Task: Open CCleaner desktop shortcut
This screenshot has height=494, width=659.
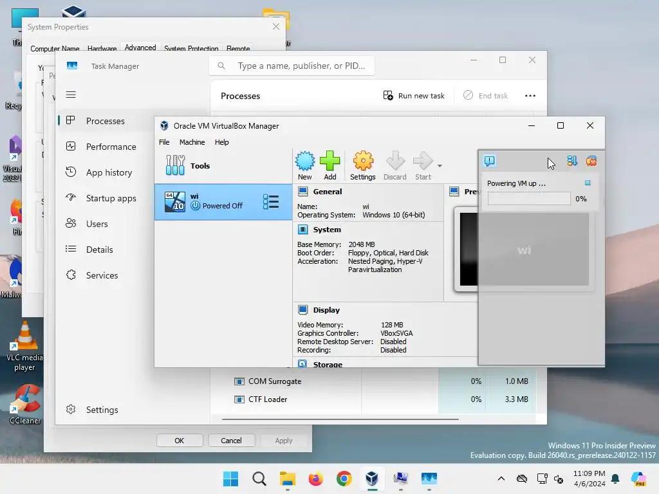Action: pyautogui.click(x=25, y=404)
